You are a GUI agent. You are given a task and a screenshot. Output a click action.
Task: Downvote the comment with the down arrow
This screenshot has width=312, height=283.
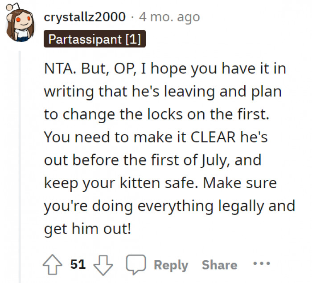pyautogui.click(x=104, y=264)
